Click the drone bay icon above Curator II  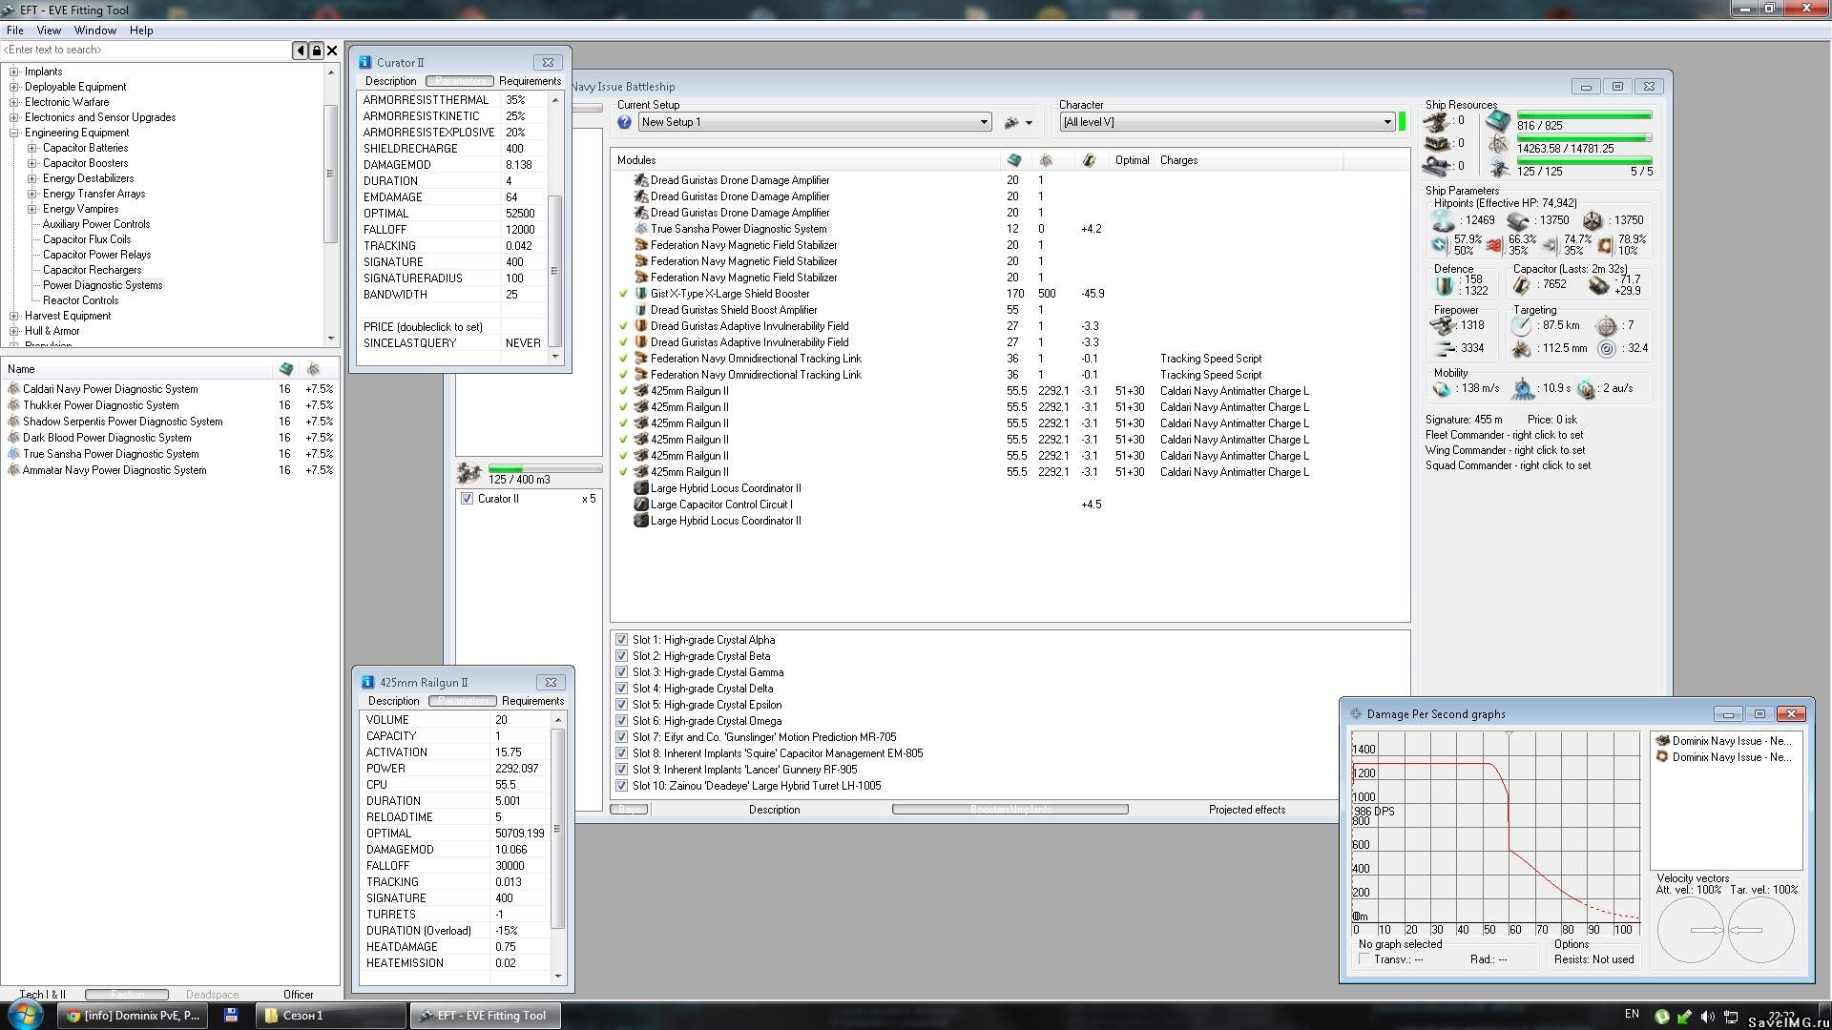pyautogui.click(x=468, y=472)
